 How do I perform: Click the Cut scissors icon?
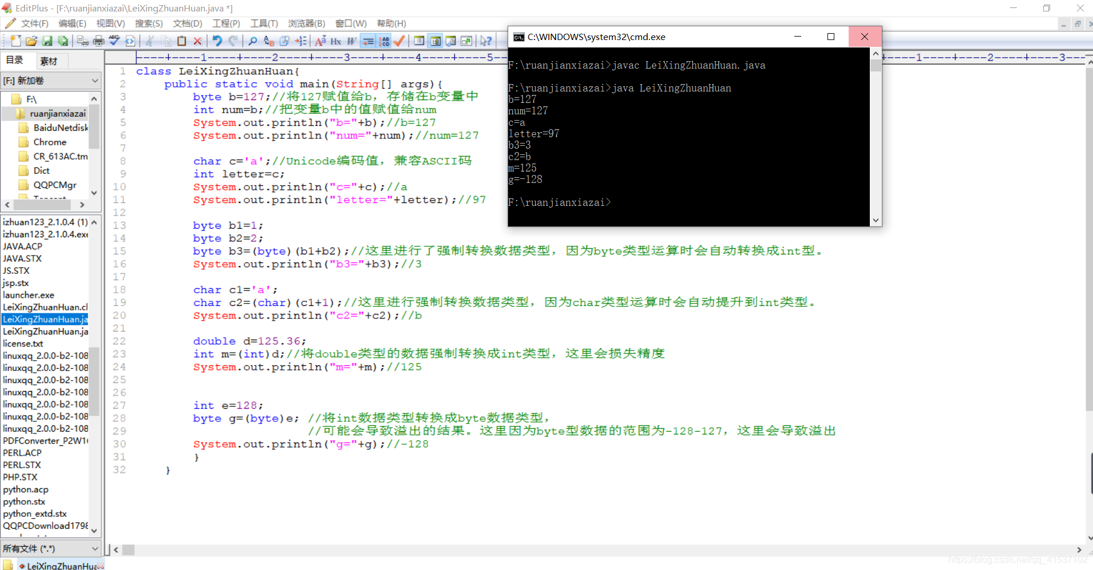pos(150,41)
